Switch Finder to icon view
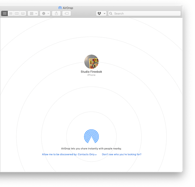The image size is (195, 187). (5, 13)
